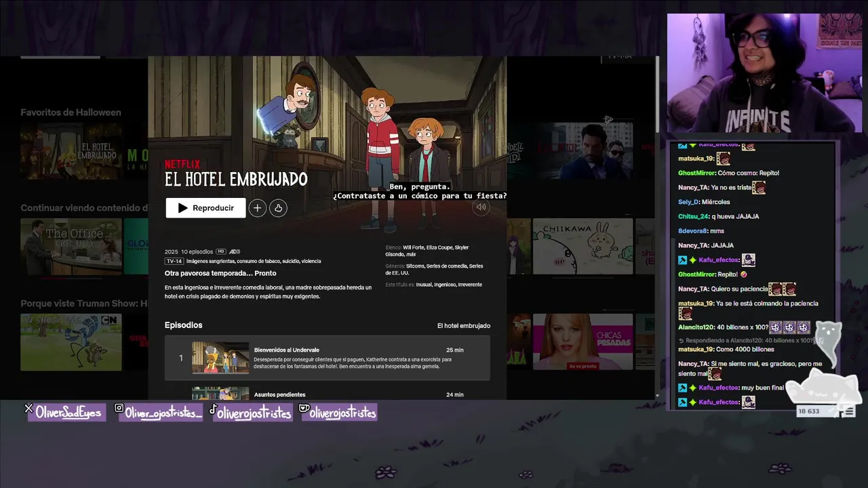Click the oliverojostristes Twitch badge
The width and height of the screenshot is (868, 488).
click(338, 412)
